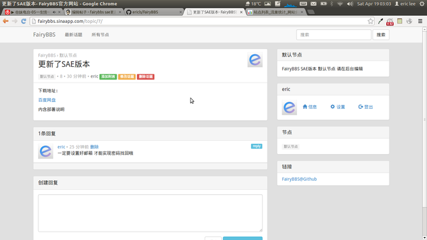Open the keyboard indicator in the top panel
The height and width of the screenshot is (240, 427).
[x=303, y=4]
